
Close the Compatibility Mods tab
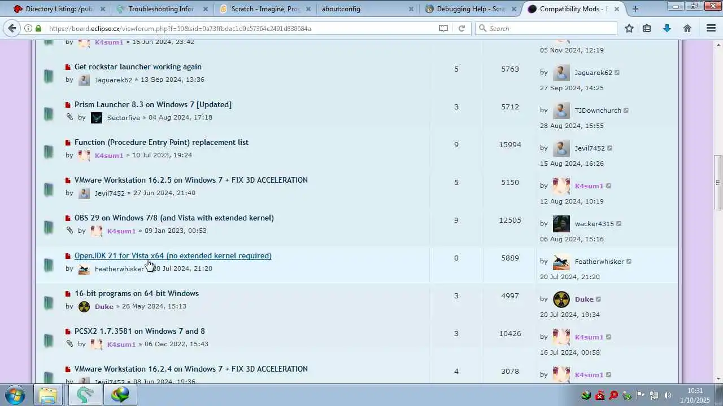[617, 9]
